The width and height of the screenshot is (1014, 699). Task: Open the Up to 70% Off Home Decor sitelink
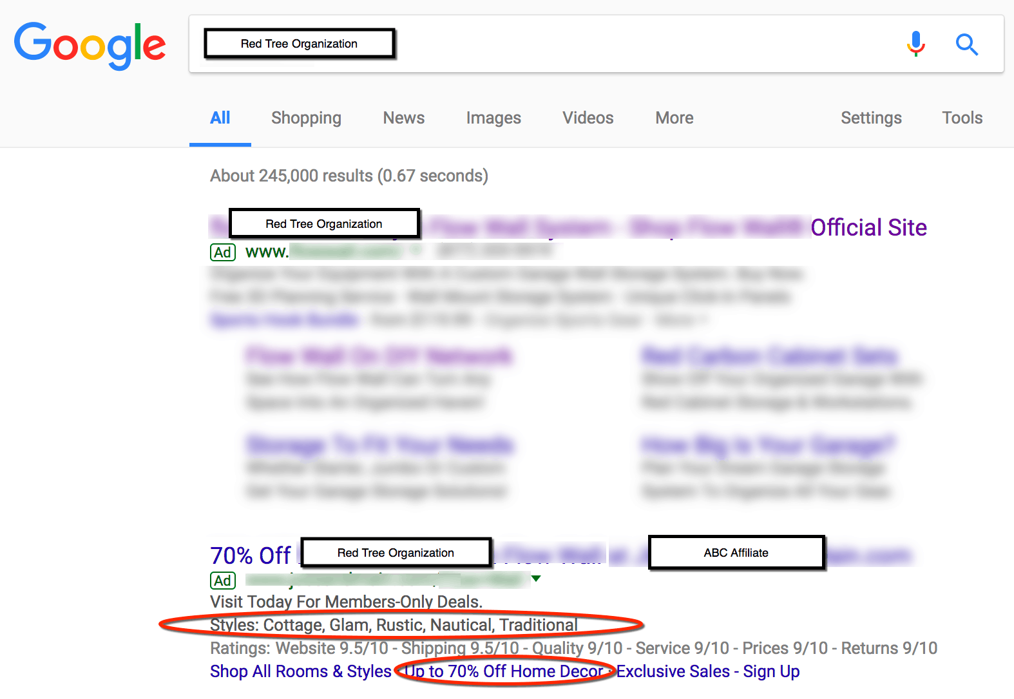pyautogui.click(x=503, y=671)
